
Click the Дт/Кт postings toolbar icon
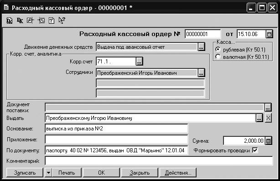pyautogui.click(x=20, y=21)
